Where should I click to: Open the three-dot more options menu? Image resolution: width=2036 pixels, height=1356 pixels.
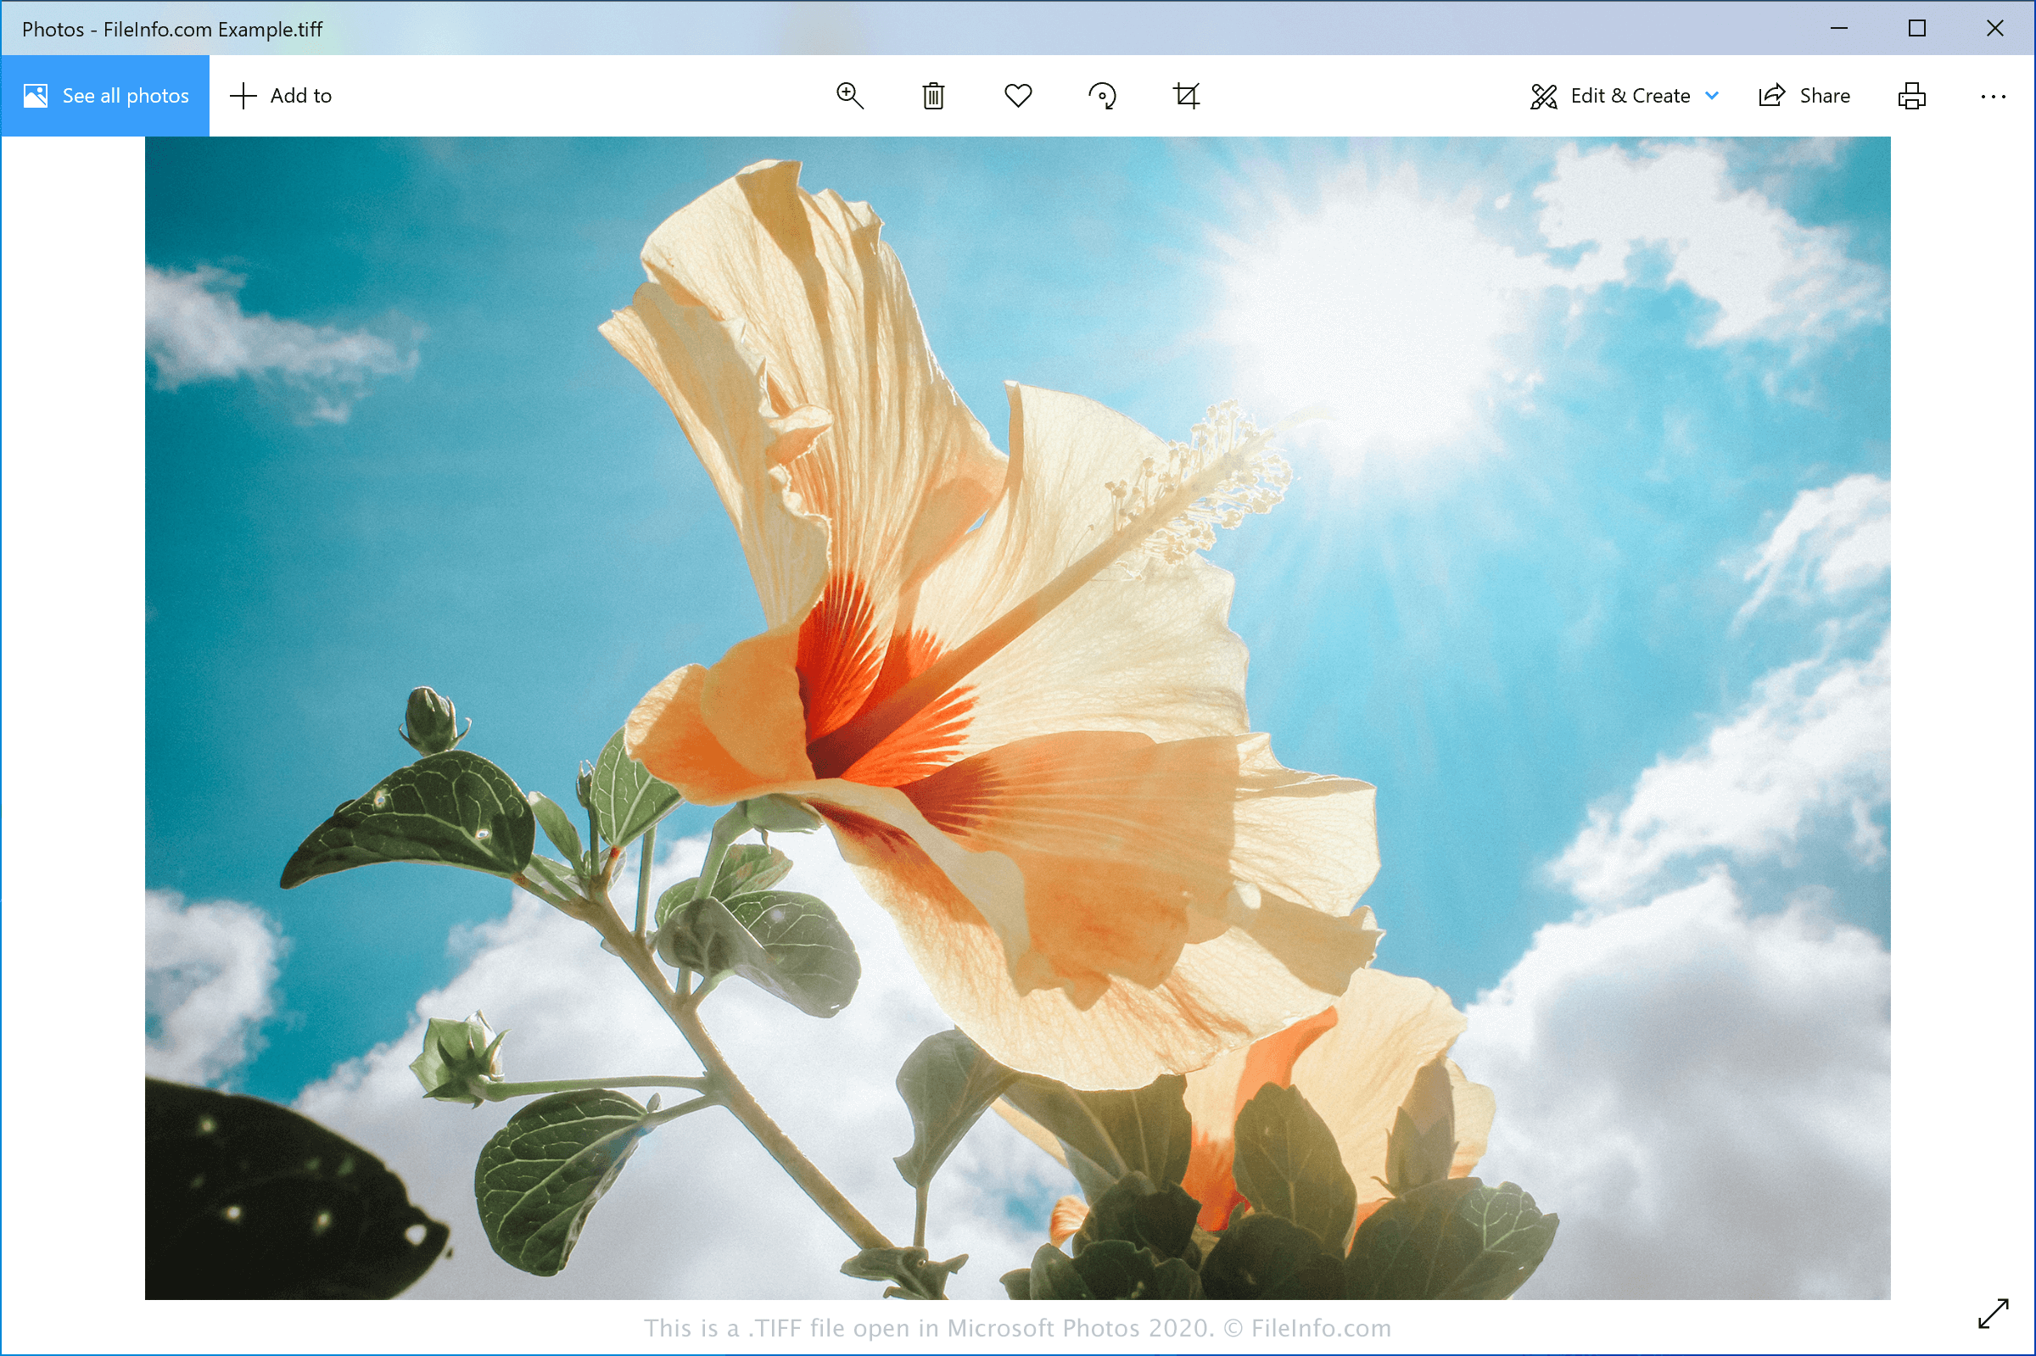coord(1994,95)
